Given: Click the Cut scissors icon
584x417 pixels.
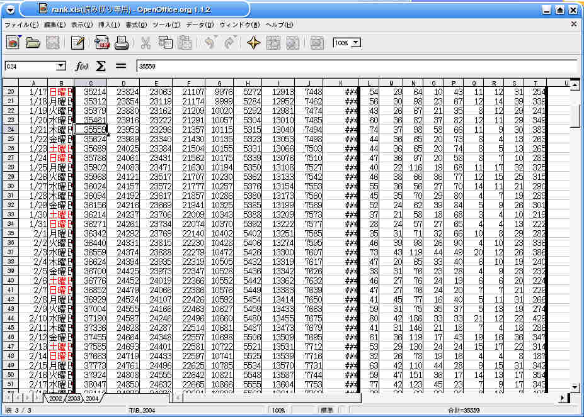Looking at the screenshot, I should pyautogui.click(x=146, y=43).
